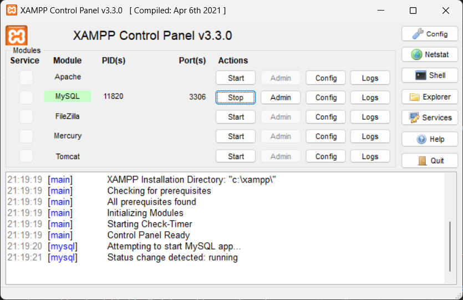Open the FileZilla Config menu

(x=325, y=117)
